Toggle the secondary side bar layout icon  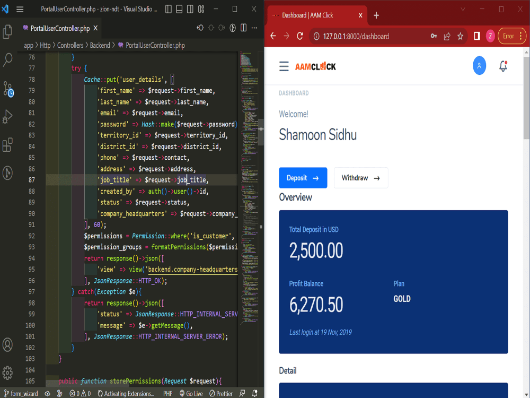tap(190, 9)
